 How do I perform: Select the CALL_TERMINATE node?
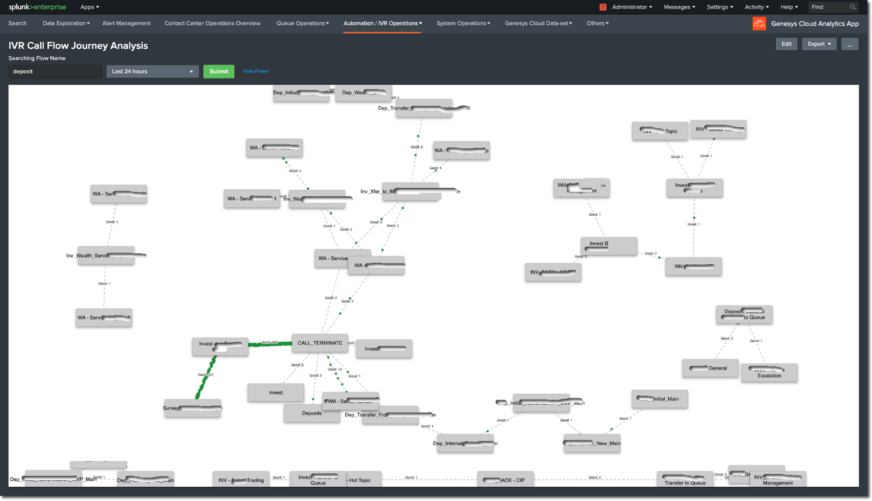tap(320, 343)
